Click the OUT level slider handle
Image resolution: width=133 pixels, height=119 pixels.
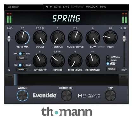pos(124,39)
